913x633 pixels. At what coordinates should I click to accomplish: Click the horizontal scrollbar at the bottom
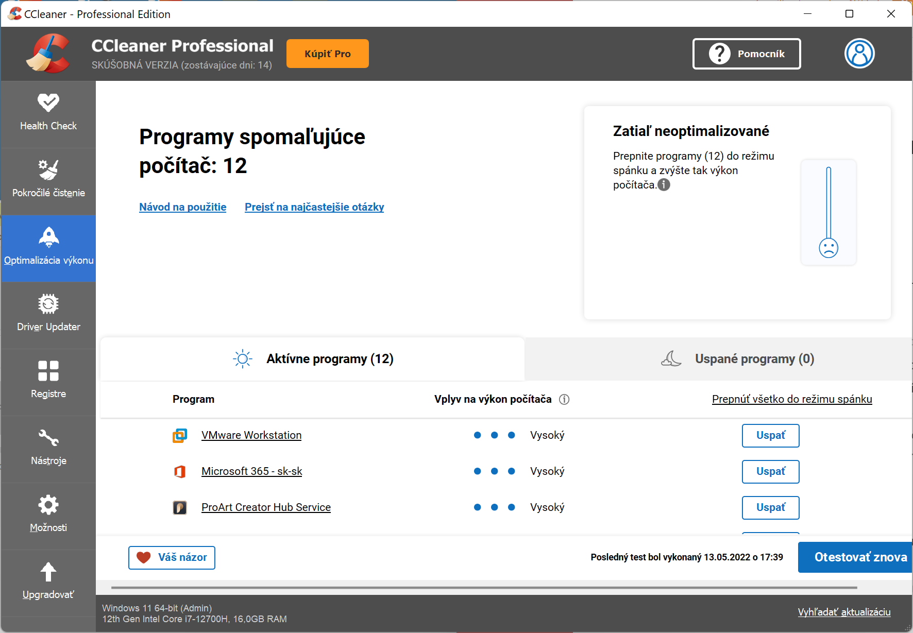(484, 588)
